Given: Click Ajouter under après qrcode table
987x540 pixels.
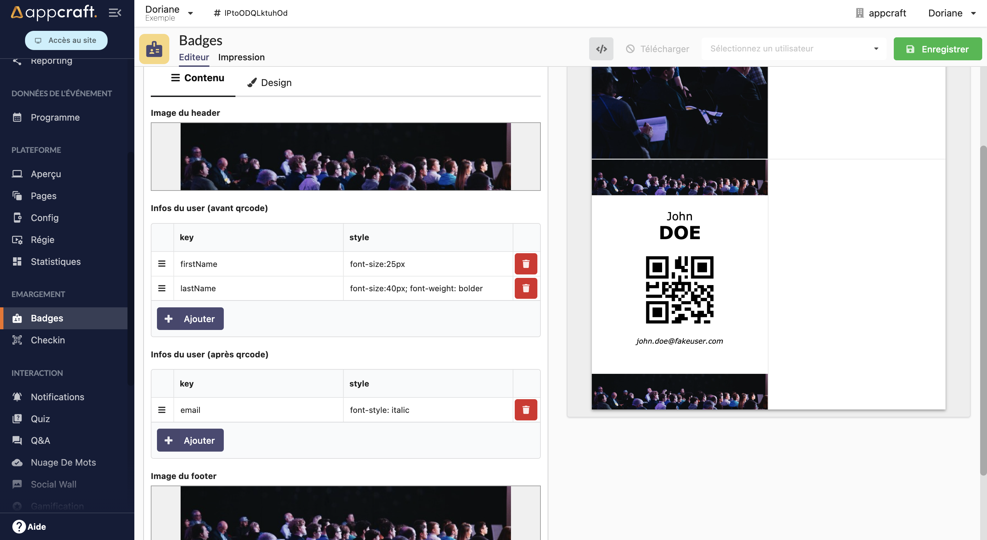Looking at the screenshot, I should pos(190,440).
